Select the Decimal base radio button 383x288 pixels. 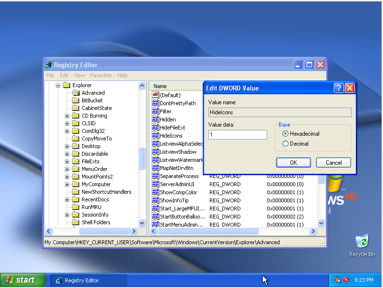pyautogui.click(x=285, y=144)
